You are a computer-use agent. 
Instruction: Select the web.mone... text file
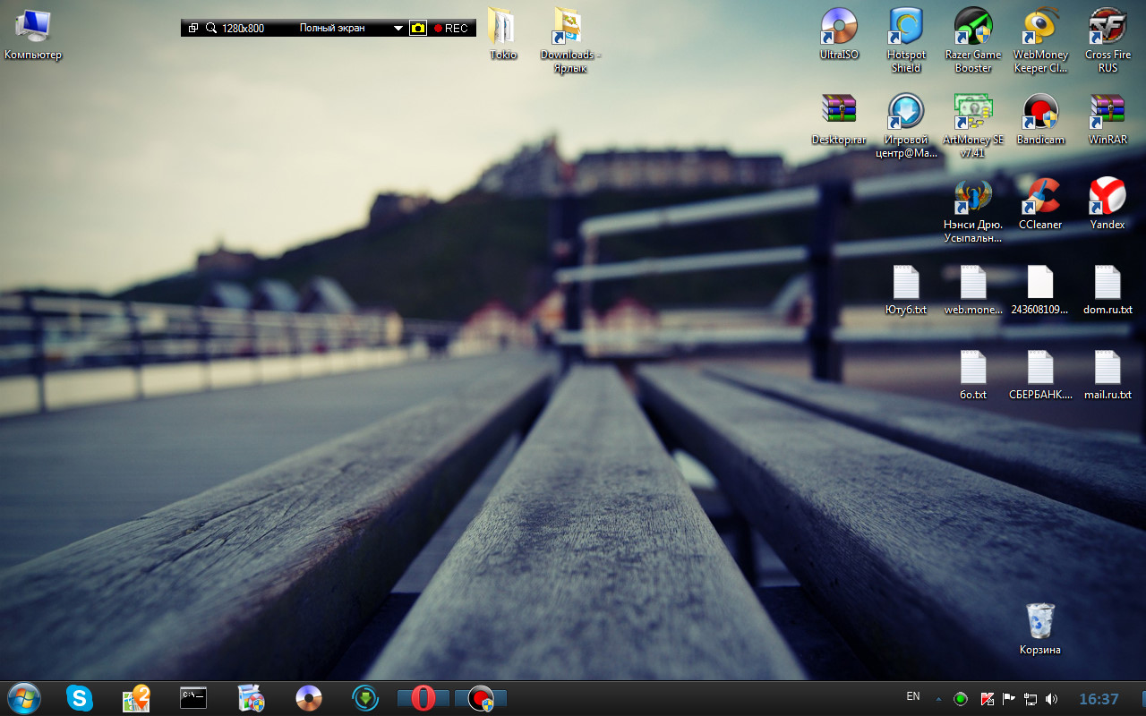[973, 289]
